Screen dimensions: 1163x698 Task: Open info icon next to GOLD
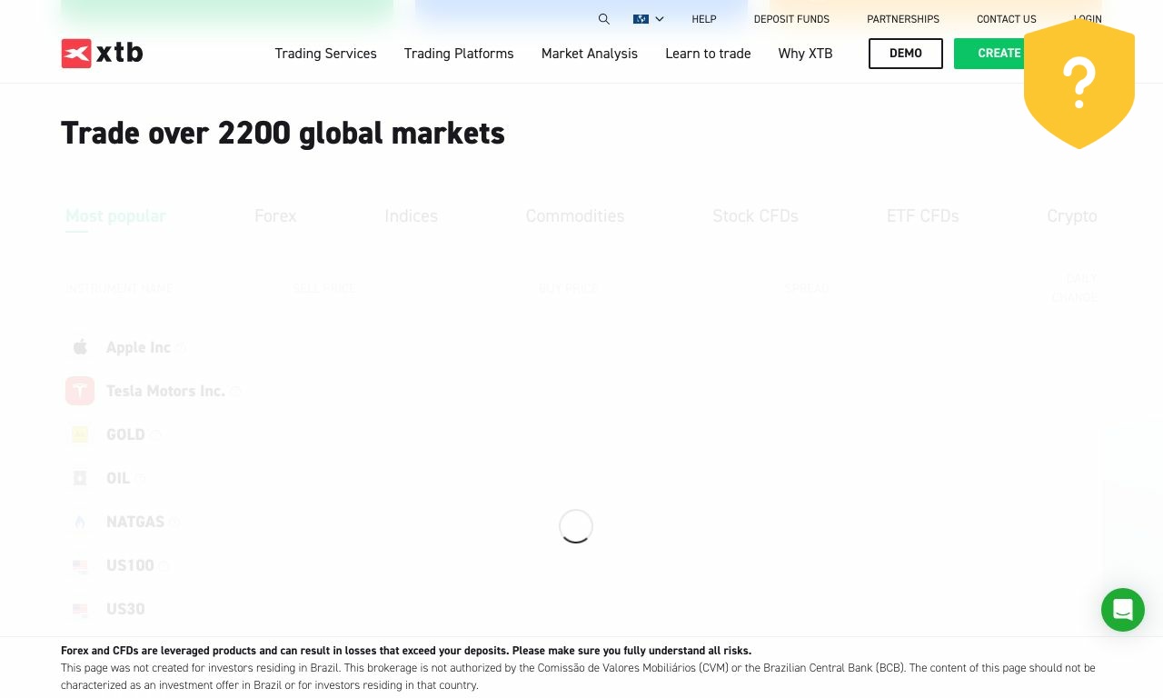155,434
